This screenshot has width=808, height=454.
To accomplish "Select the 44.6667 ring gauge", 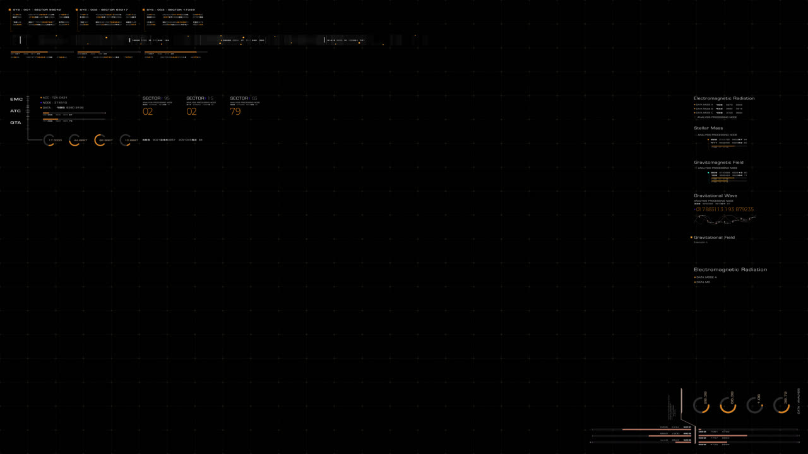I will (74, 140).
